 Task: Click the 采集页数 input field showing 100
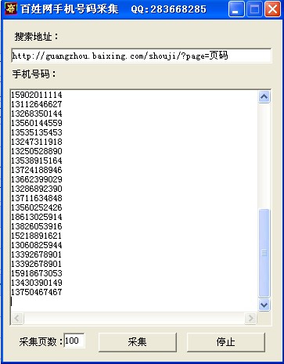74,341
